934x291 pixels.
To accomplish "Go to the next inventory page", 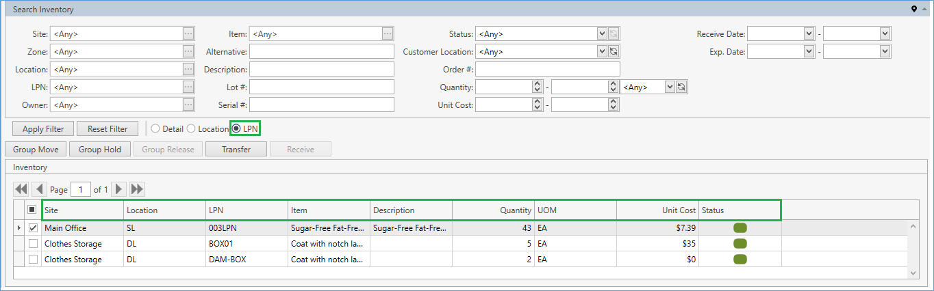I will [119, 189].
